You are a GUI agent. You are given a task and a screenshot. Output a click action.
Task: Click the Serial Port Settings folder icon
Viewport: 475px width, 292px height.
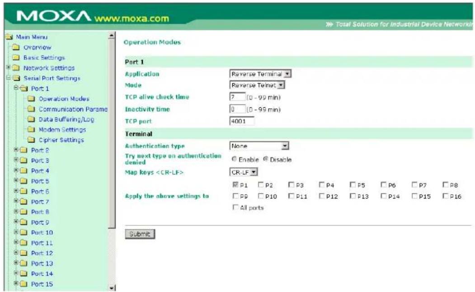[x=16, y=78]
